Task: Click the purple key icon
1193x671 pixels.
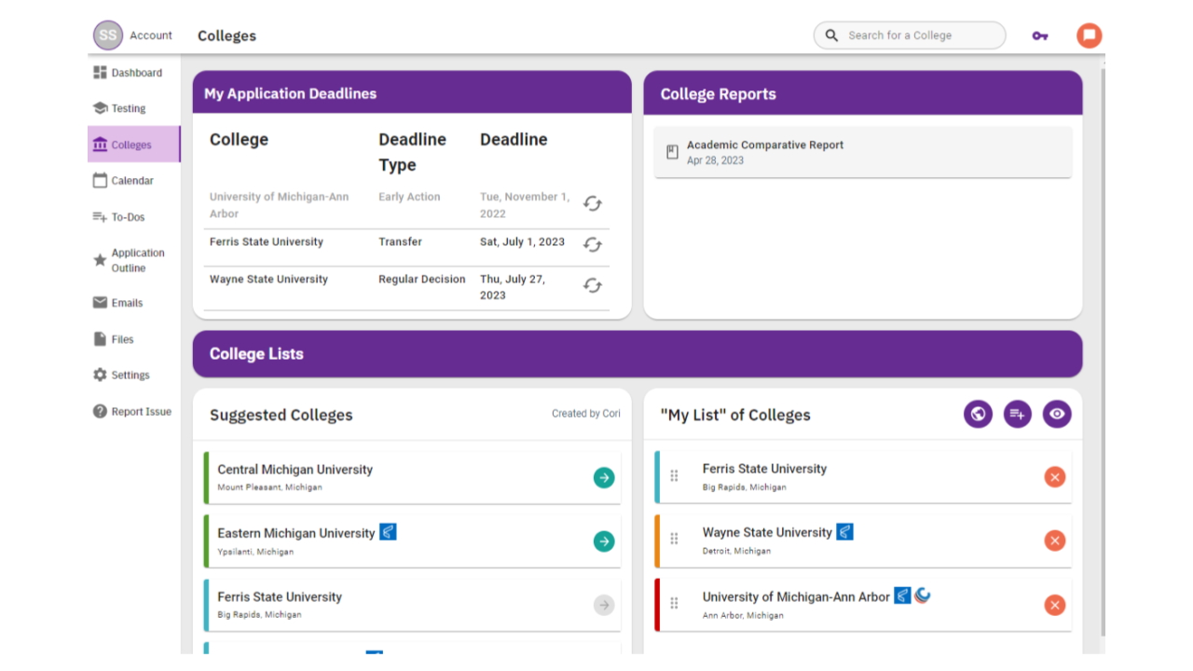Action: tap(1040, 35)
